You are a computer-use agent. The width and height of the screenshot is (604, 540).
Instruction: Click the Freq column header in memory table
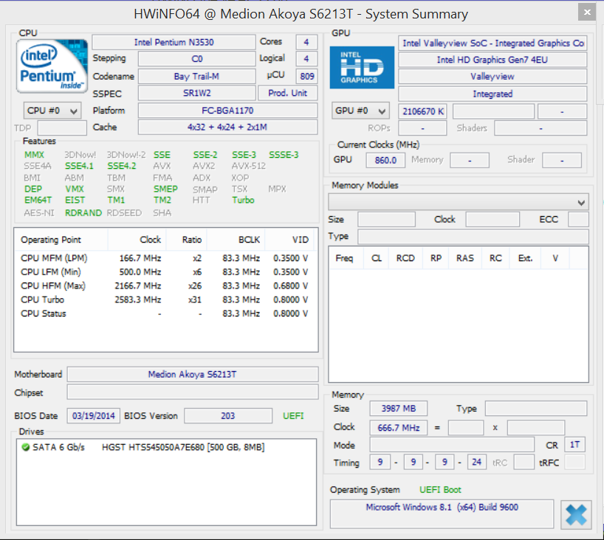pos(344,258)
